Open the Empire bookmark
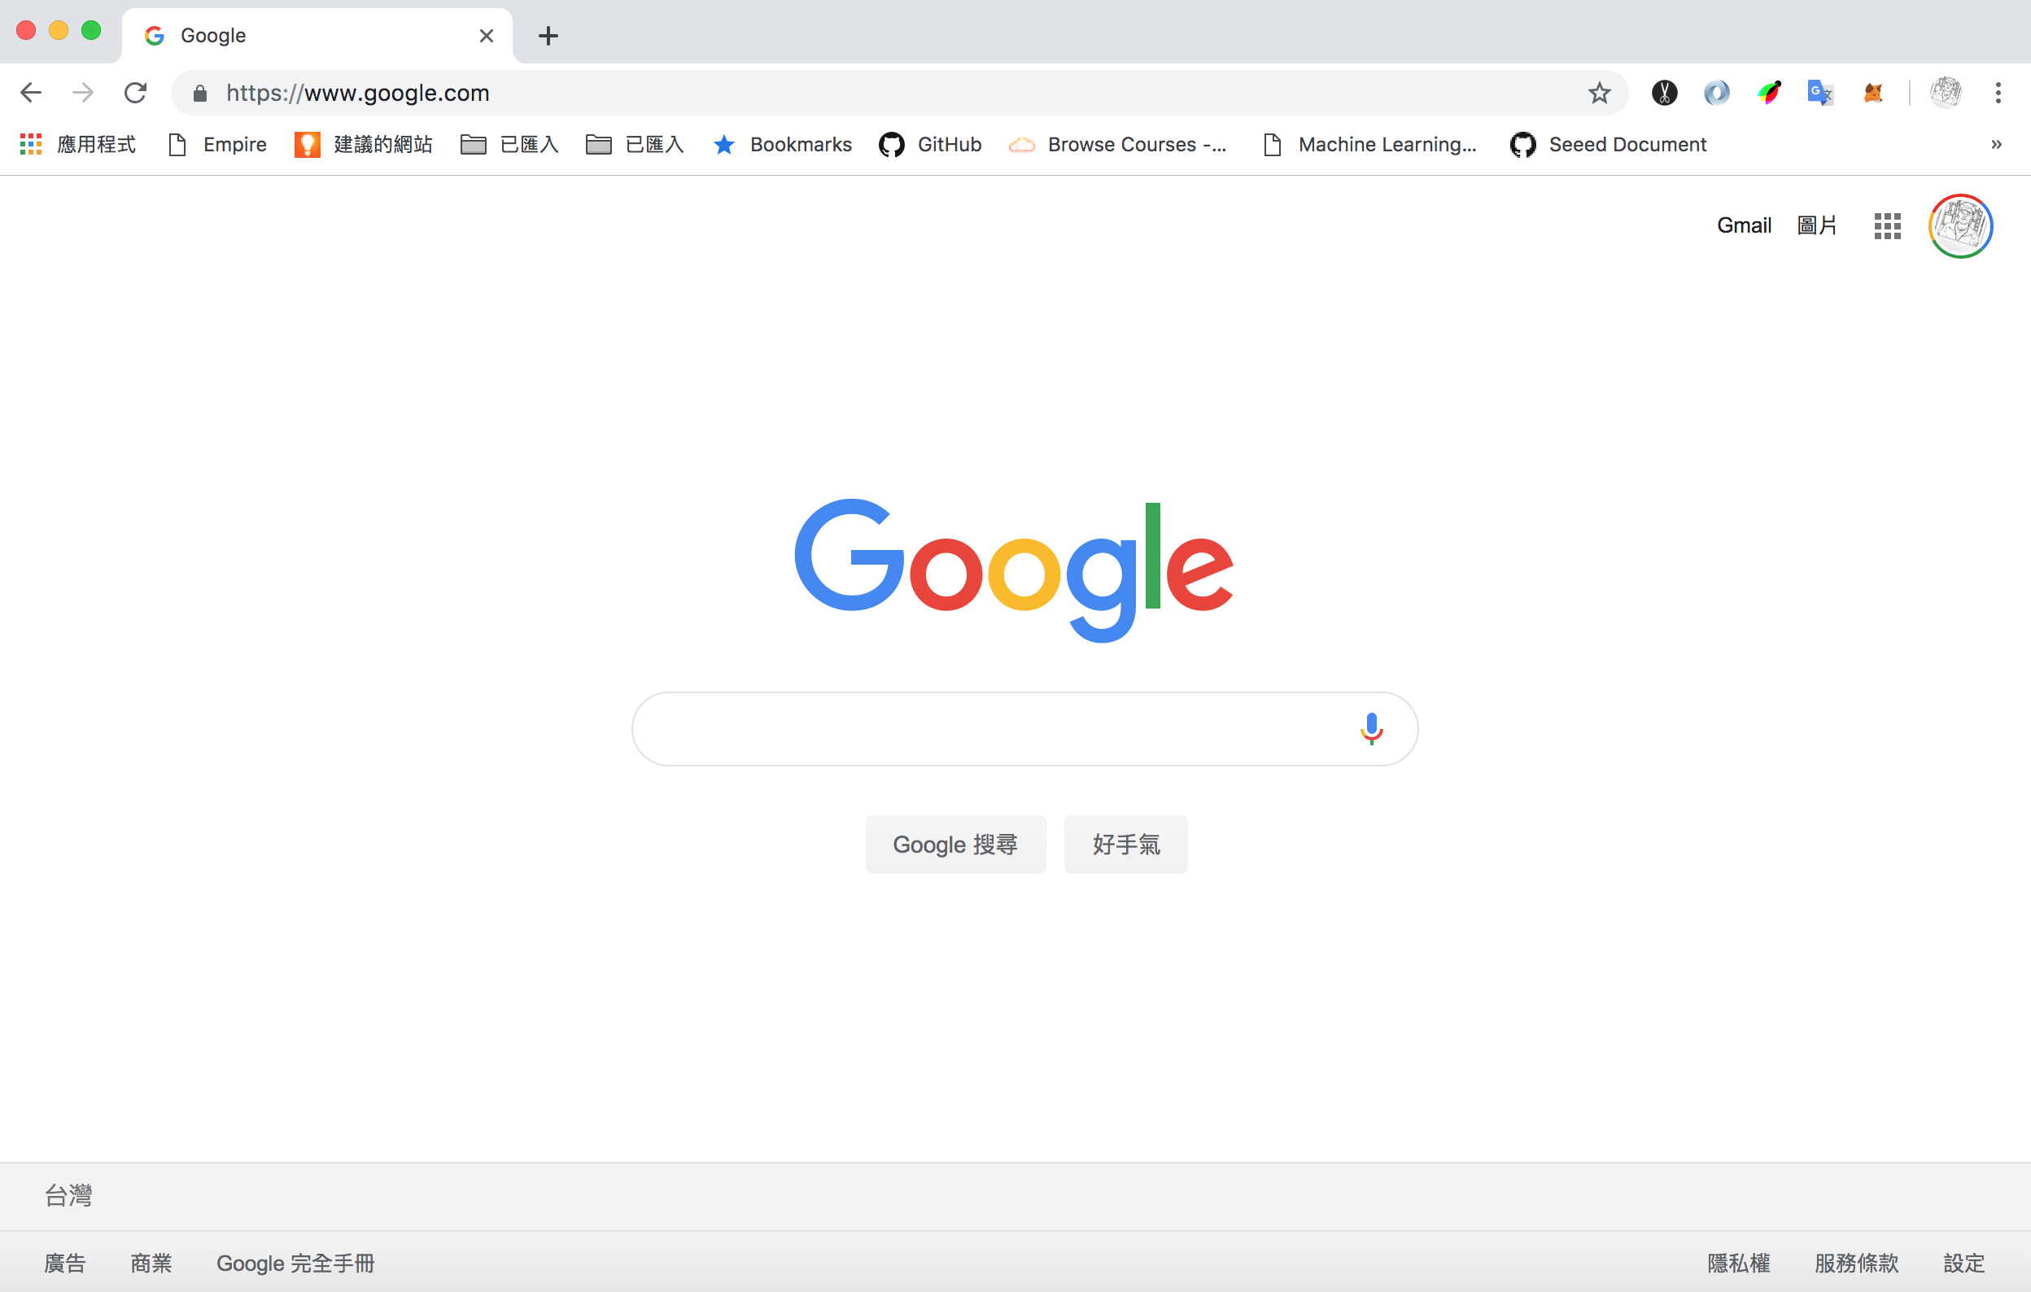The image size is (2031, 1292). coord(217,145)
